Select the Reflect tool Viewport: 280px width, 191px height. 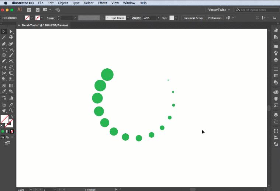(4, 68)
